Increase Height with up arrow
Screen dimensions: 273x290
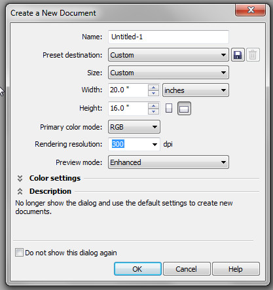click(154, 105)
